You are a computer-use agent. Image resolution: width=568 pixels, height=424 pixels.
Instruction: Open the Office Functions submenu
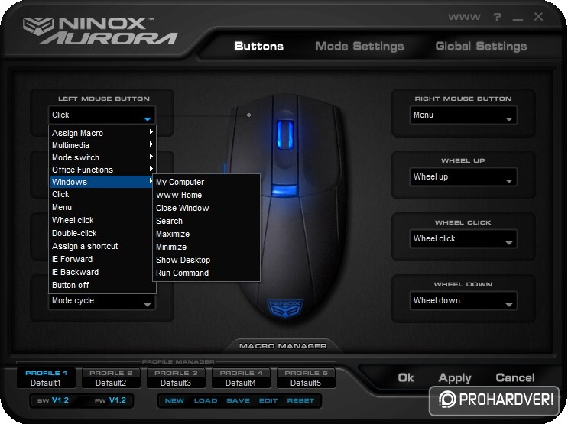(102, 170)
